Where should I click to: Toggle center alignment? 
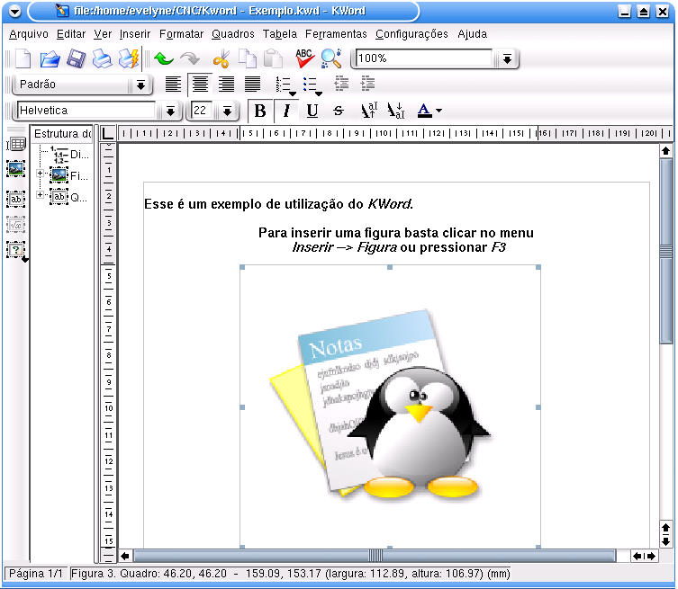(x=200, y=85)
